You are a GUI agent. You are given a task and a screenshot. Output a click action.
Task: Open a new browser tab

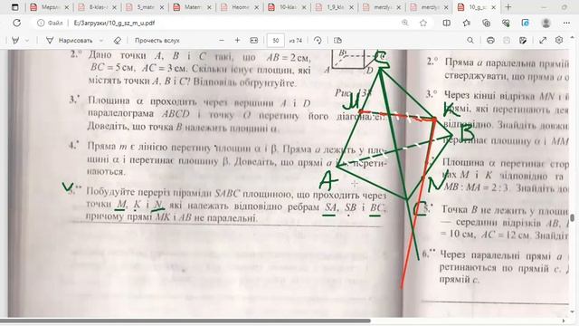pos(508,7)
